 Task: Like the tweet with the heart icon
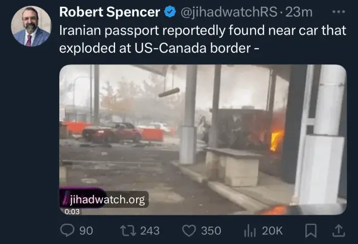pyautogui.click(x=189, y=231)
